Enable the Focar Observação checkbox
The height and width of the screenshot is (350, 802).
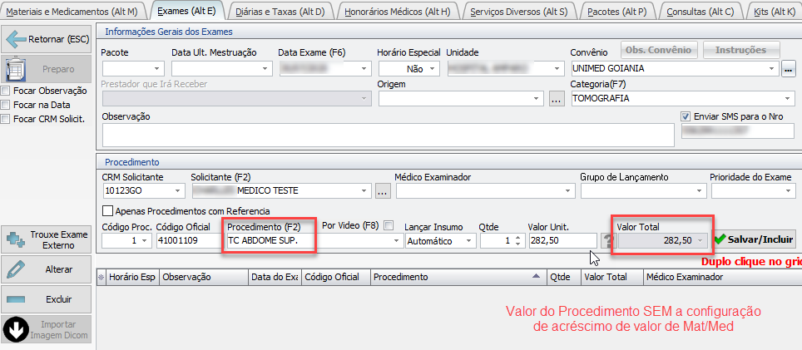click(x=7, y=91)
